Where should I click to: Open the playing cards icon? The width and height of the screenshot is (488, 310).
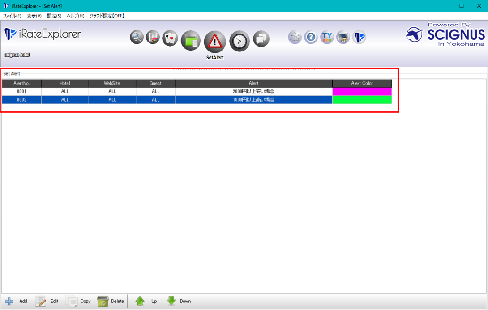click(x=170, y=38)
